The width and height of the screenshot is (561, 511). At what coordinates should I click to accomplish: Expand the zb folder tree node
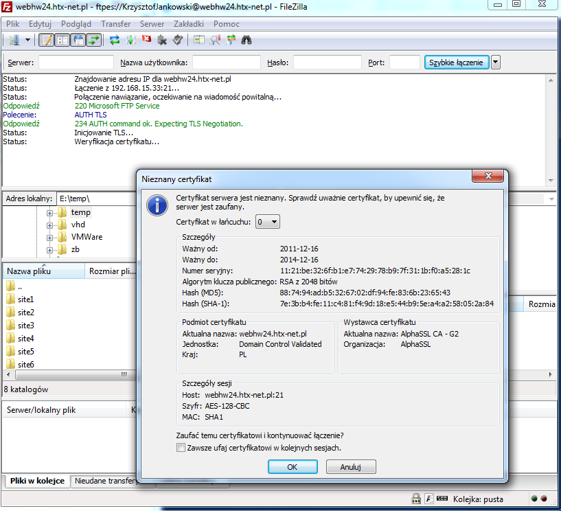(49, 250)
